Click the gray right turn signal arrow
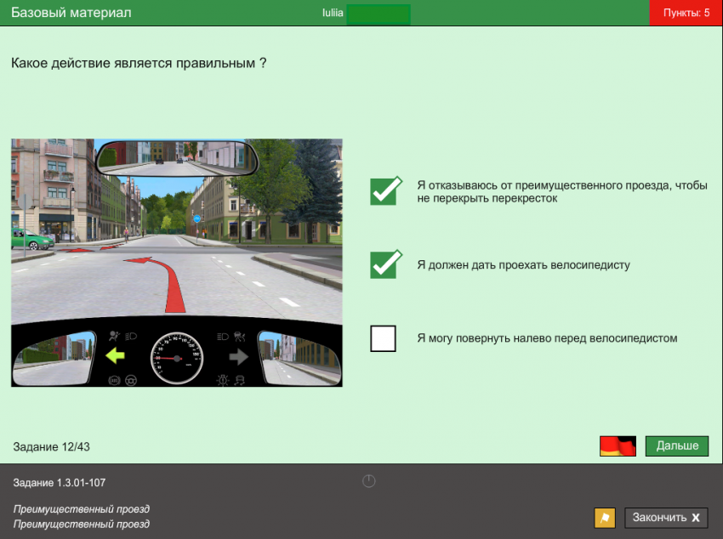 point(239,356)
